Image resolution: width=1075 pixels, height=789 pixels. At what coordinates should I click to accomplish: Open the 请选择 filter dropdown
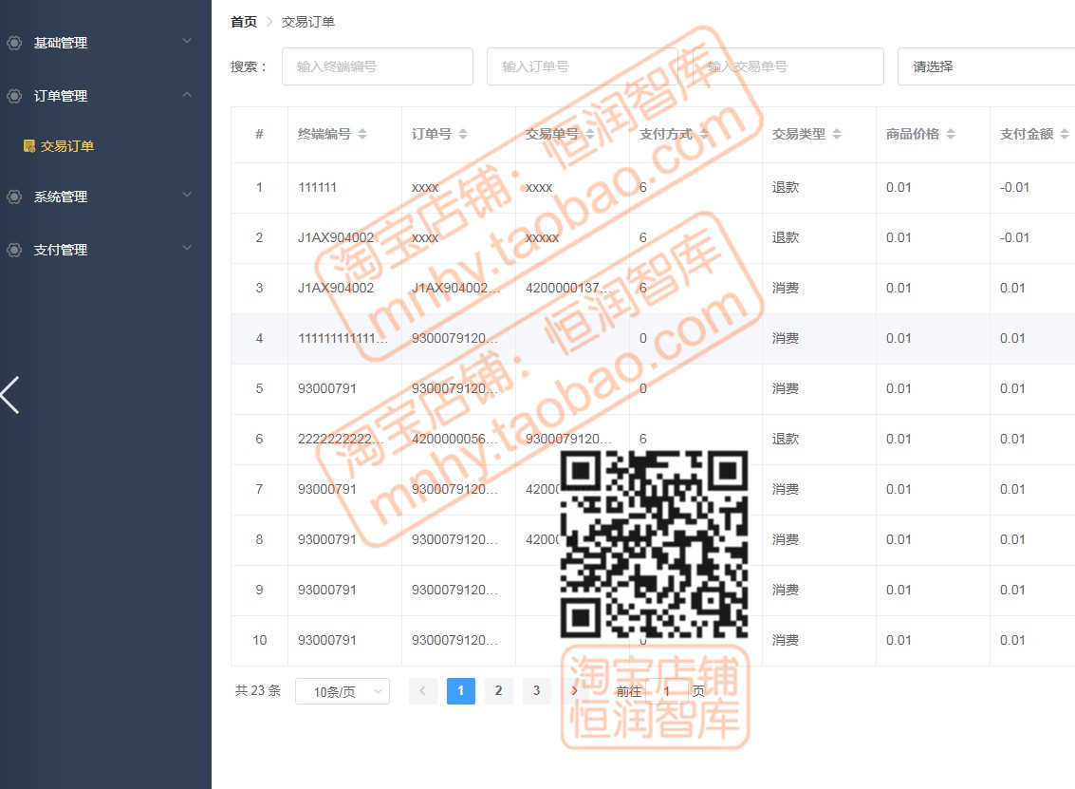coord(987,66)
